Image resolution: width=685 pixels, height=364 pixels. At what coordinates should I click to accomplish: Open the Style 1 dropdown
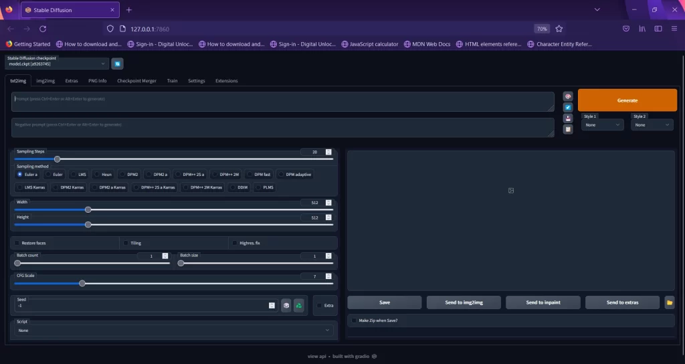click(x=603, y=125)
